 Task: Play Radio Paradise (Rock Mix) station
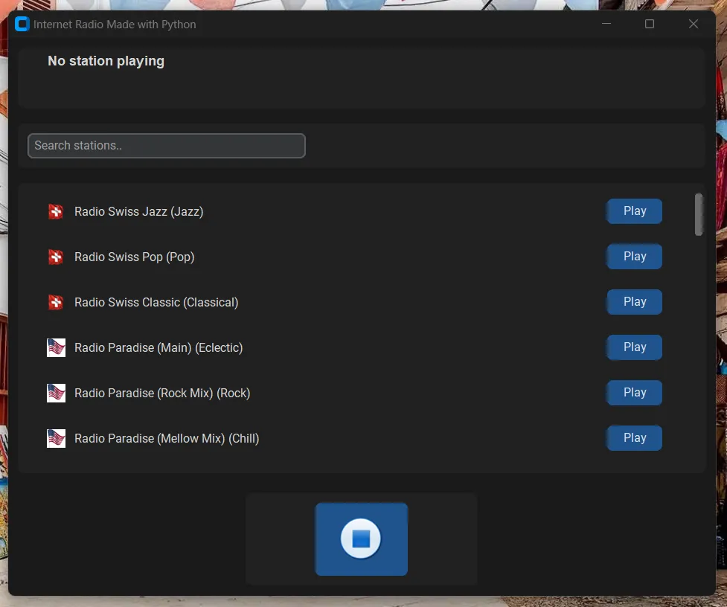(634, 393)
